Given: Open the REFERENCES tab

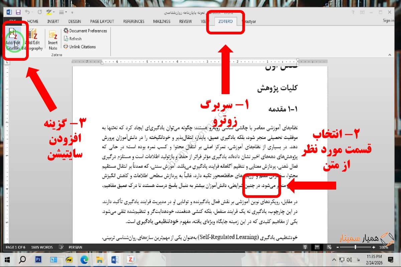Looking at the screenshot, I should (133, 21).
